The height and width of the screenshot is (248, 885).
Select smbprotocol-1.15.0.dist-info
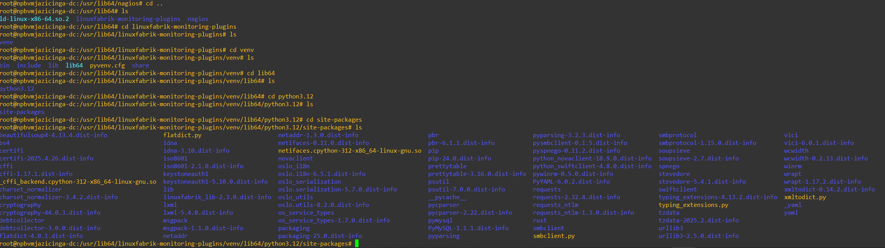click(x=707, y=143)
